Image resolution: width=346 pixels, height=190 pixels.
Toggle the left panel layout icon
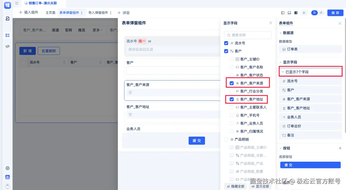click(x=283, y=13)
